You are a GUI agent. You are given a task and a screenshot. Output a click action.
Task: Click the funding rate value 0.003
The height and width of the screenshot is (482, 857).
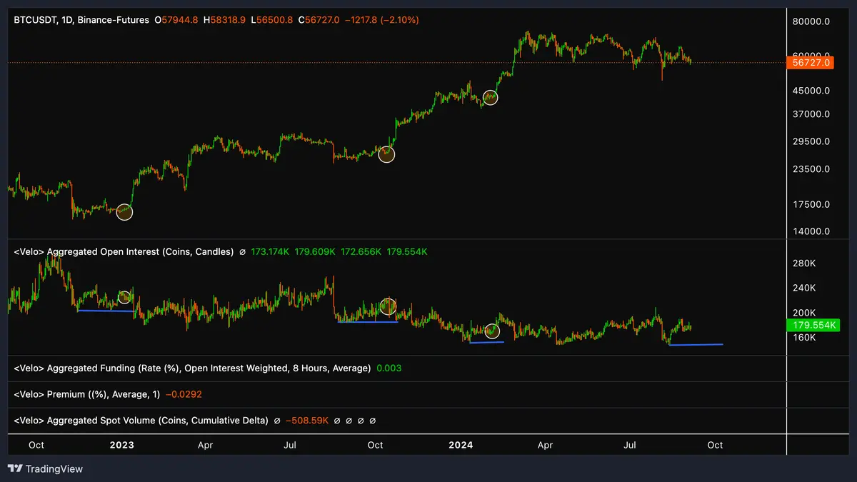pyautogui.click(x=389, y=368)
